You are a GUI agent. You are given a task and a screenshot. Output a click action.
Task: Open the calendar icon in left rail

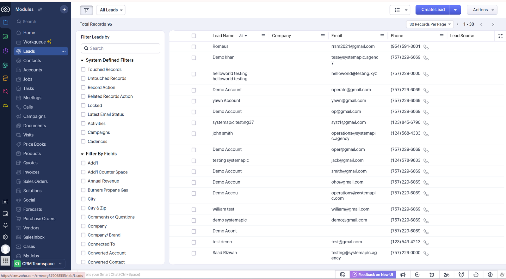pyautogui.click(x=5, y=214)
